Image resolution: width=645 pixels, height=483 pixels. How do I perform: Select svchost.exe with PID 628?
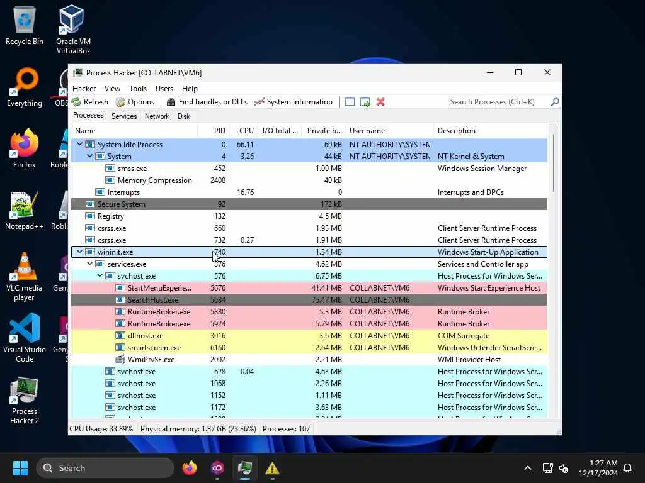tap(309, 371)
